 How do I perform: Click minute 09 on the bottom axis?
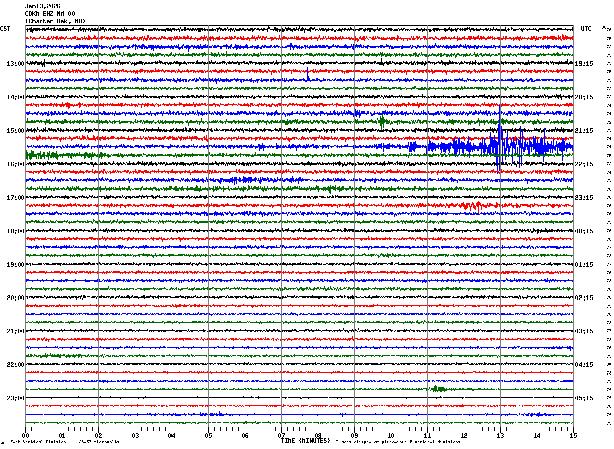(354, 436)
